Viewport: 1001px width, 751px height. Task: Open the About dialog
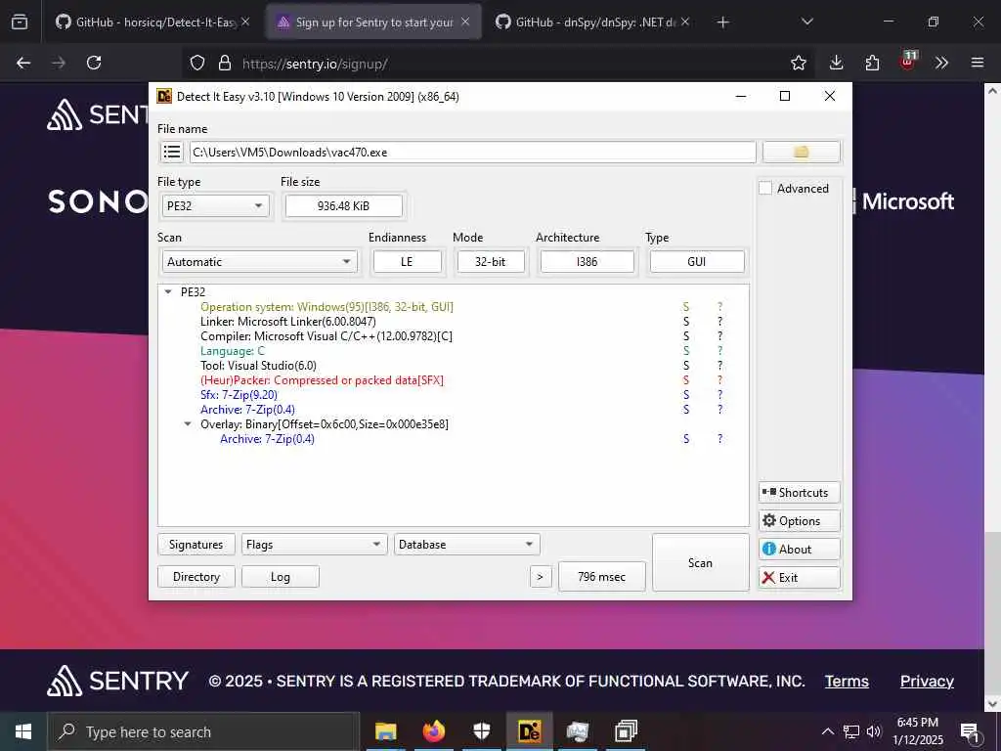(800, 550)
